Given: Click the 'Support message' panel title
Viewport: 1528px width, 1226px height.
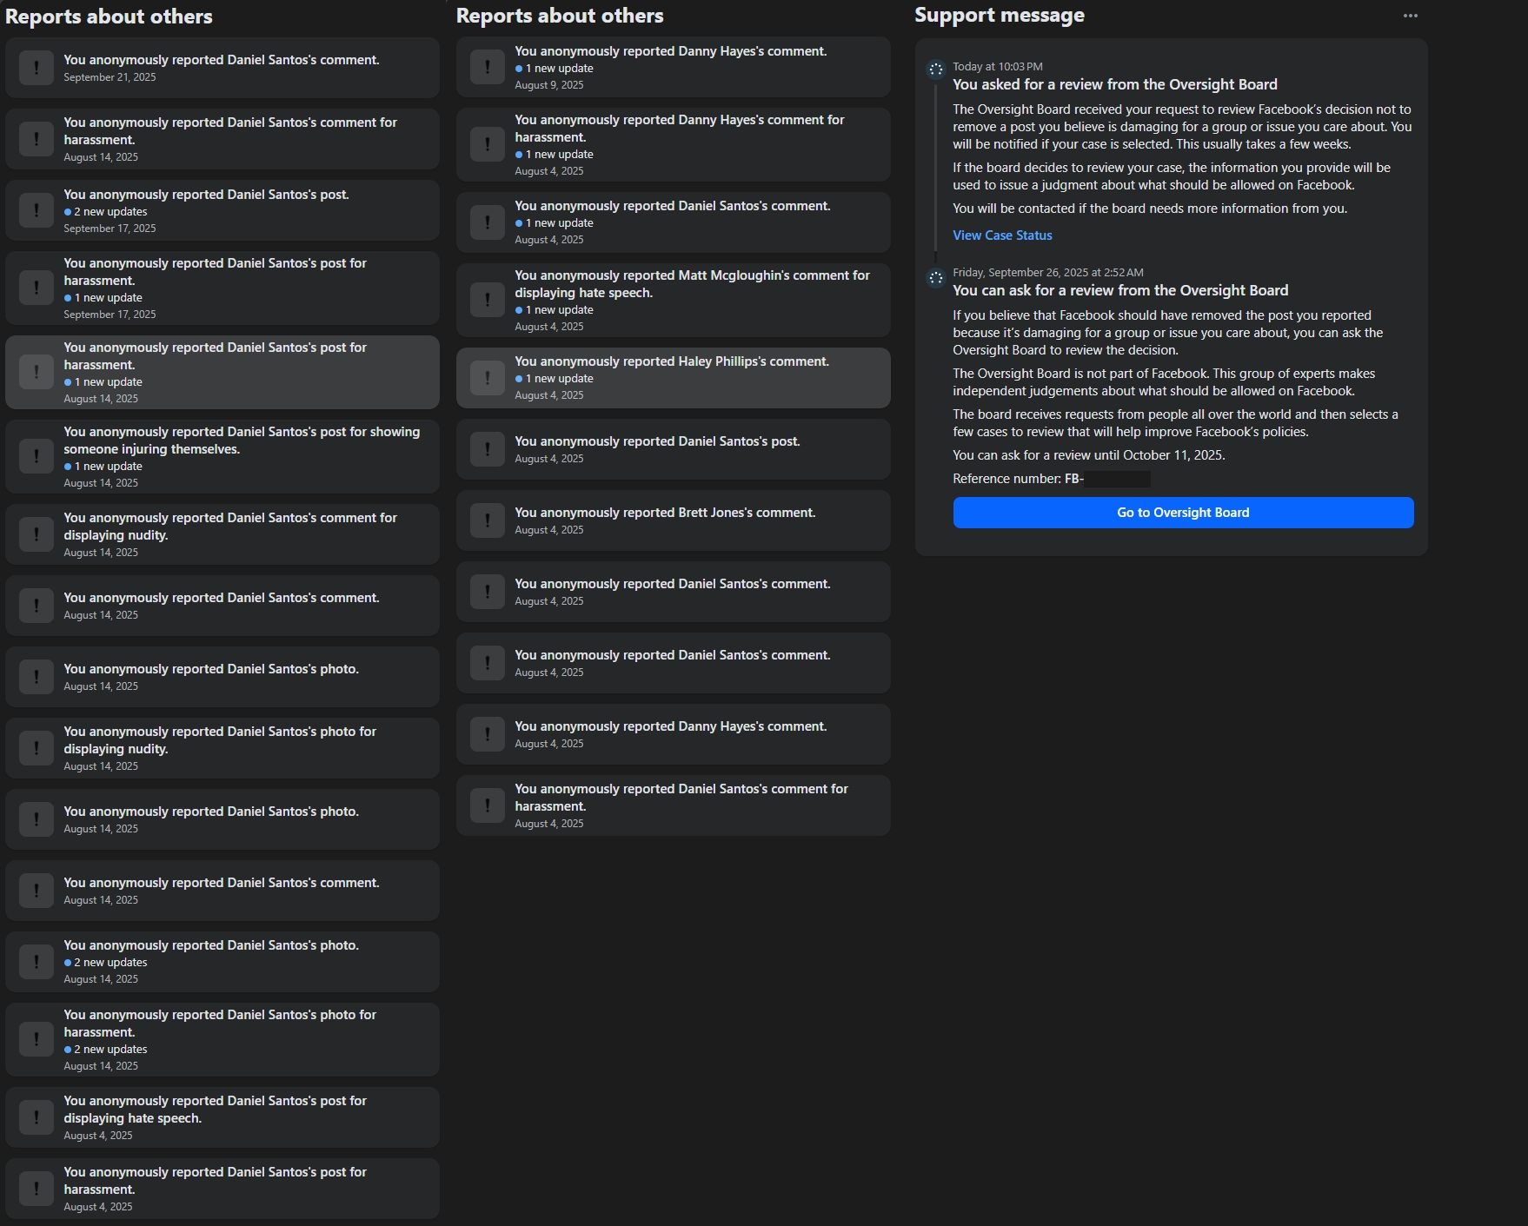Looking at the screenshot, I should click(x=1000, y=16).
